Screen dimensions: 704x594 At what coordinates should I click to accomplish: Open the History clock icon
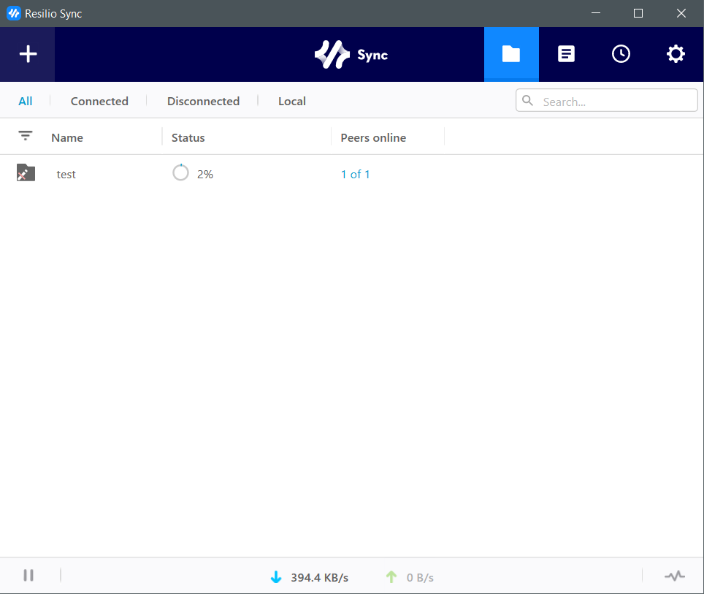coord(621,54)
